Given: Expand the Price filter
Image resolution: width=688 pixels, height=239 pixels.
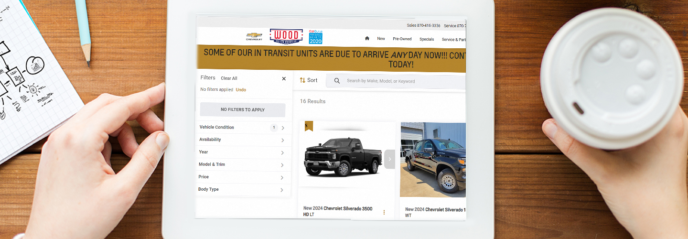Looking at the screenshot, I should coord(242,177).
